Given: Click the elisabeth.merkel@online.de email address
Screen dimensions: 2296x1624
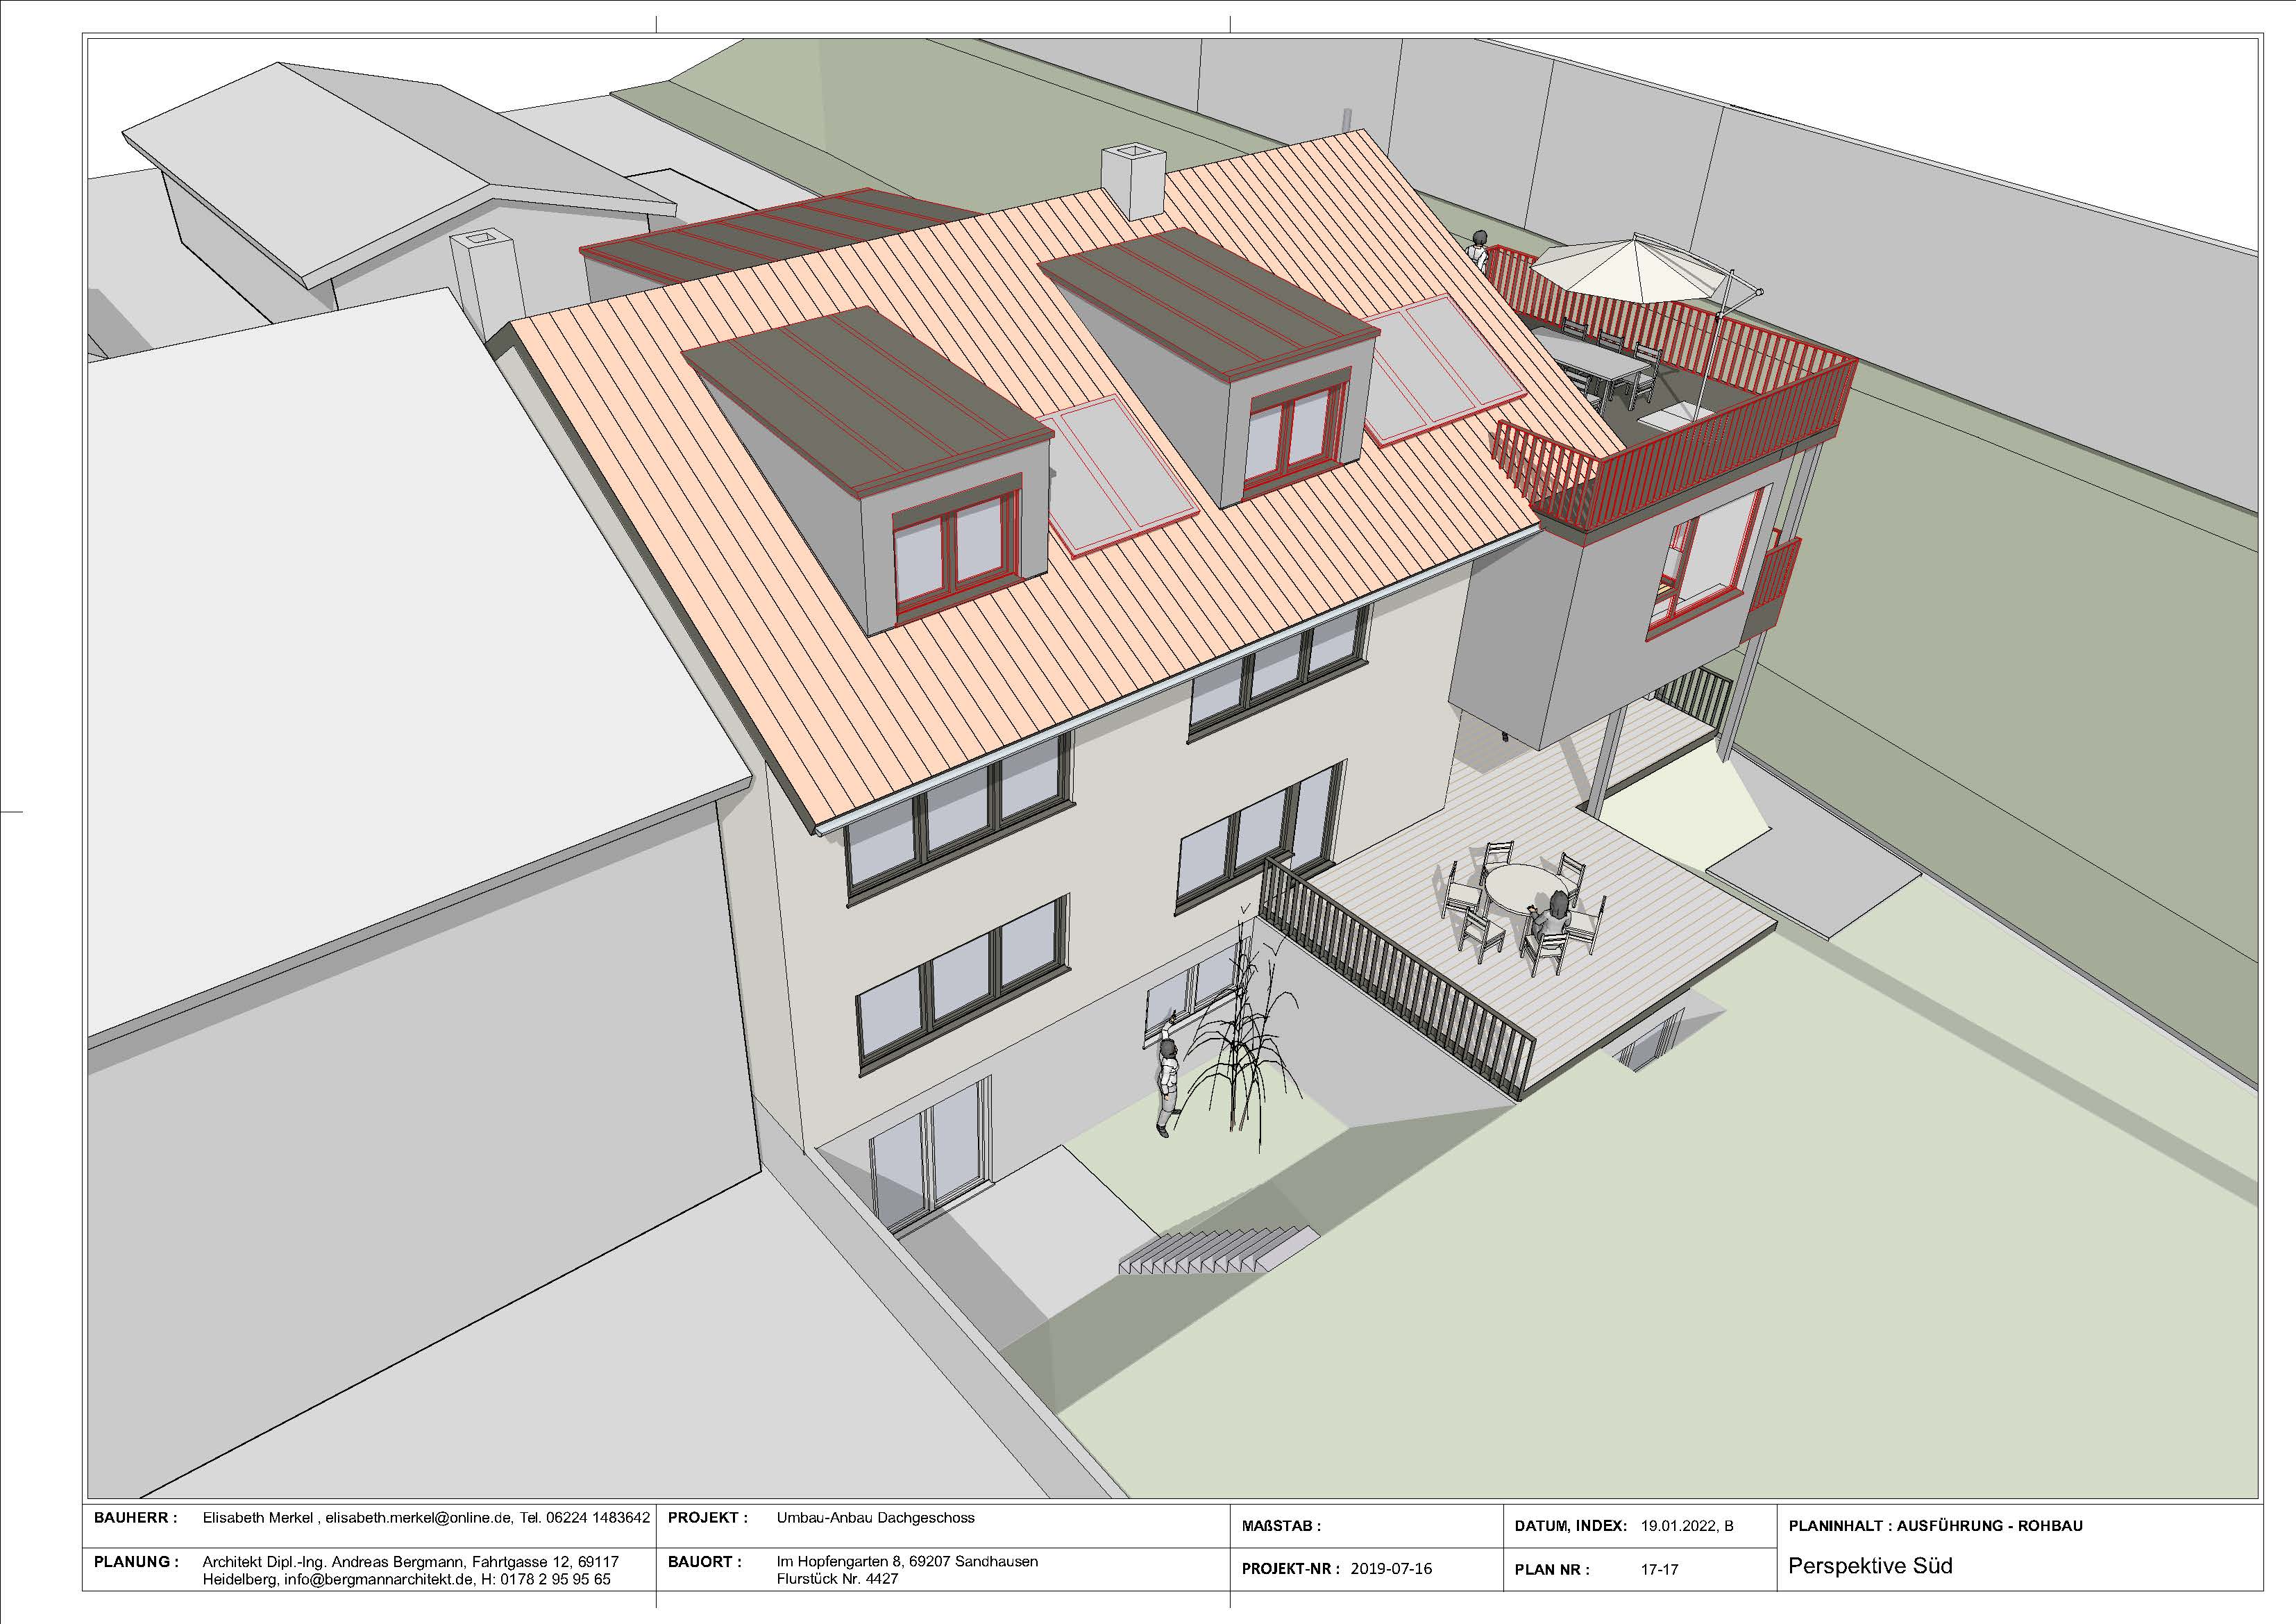Looking at the screenshot, I should click(419, 1517).
